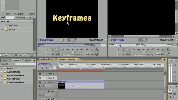The image size is (178, 100).
Task: Click shuttle slider in Program monitor
Action: (143, 52)
